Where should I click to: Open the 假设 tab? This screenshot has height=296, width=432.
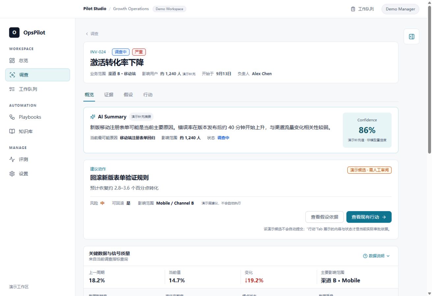(128, 95)
